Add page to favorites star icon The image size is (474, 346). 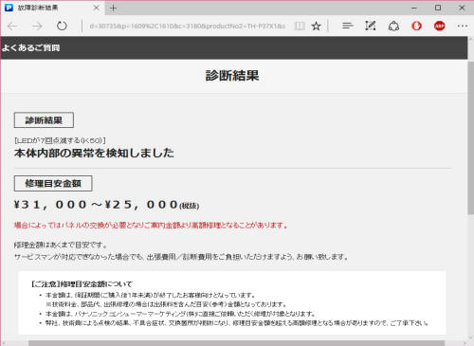pyautogui.click(x=316, y=26)
